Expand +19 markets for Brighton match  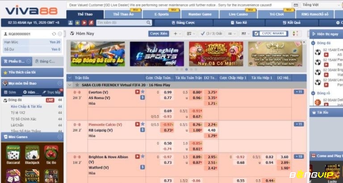pyautogui.click(x=299, y=157)
